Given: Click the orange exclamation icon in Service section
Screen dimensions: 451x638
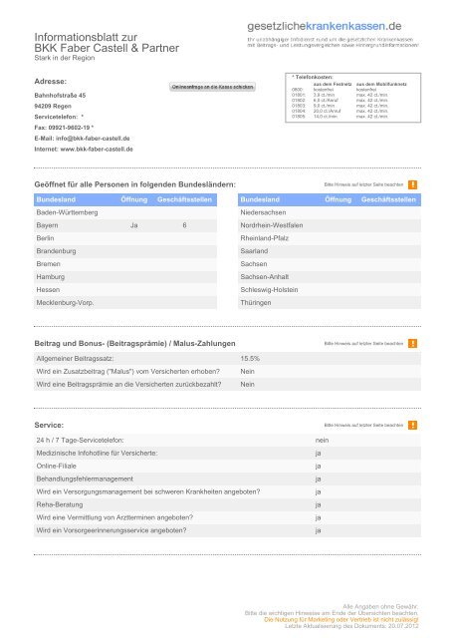Looking at the screenshot, I should click(412, 425).
